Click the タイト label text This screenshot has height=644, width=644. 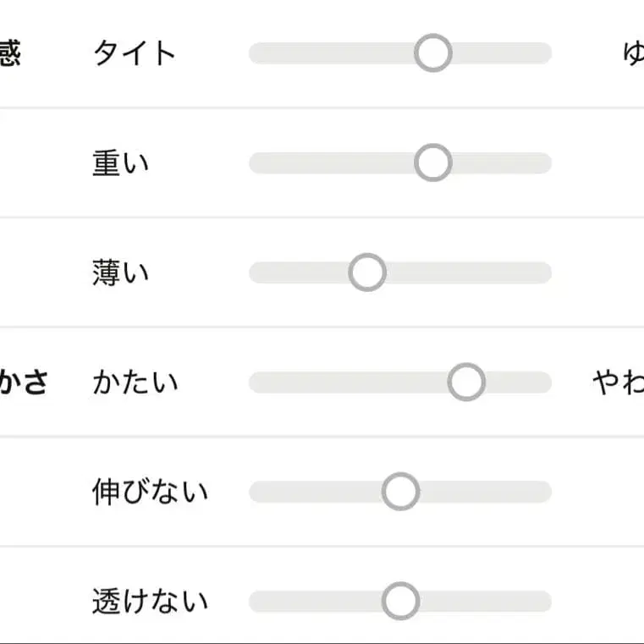135,53
